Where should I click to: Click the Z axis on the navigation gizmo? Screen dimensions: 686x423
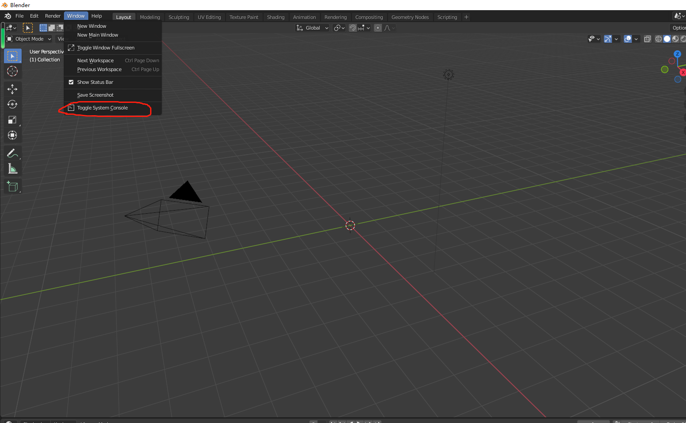(x=677, y=53)
